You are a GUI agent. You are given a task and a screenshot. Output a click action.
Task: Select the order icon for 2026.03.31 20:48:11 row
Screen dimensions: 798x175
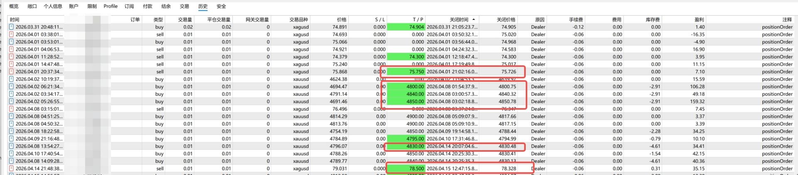click(x=11, y=27)
